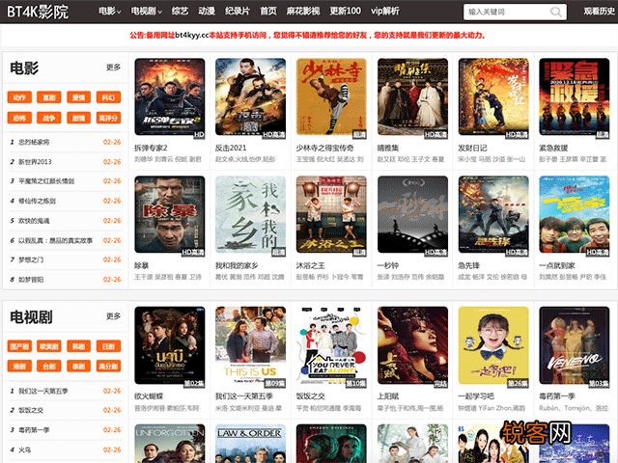Select the 喜剧 movie genre tag
Image resolution: width=618 pixels, height=463 pixels.
[49, 97]
